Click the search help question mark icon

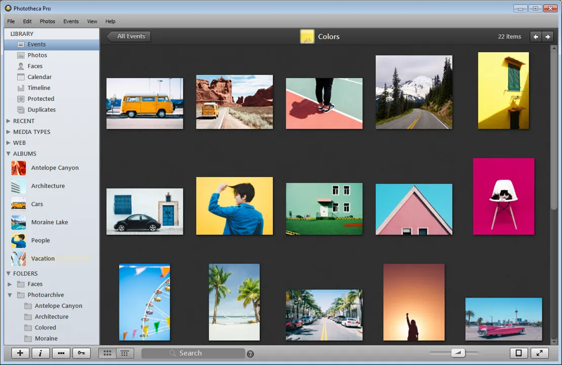(x=251, y=354)
